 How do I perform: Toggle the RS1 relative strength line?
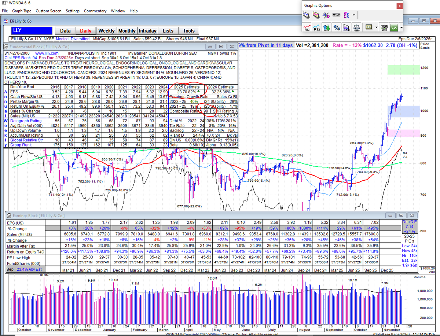(x=307, y=27)
